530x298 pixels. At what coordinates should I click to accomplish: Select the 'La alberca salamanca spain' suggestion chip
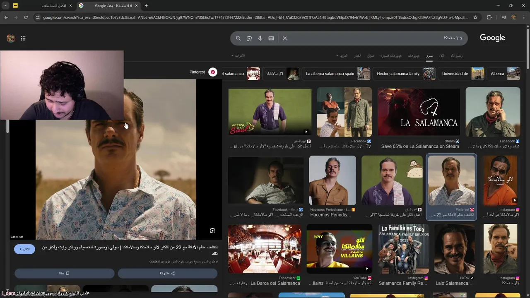[x=336, y=74]
